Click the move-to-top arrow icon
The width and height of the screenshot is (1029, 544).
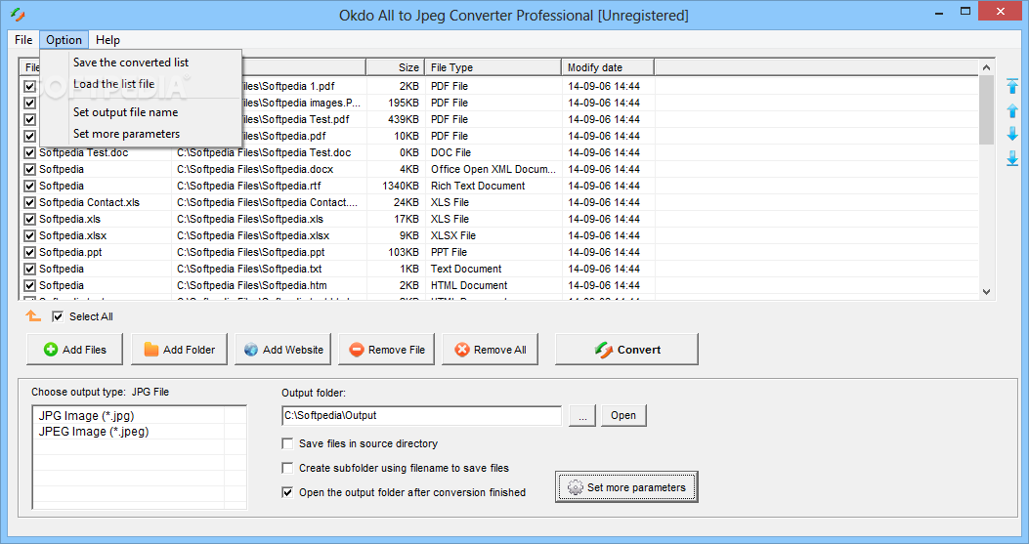tap(1012, 86)
